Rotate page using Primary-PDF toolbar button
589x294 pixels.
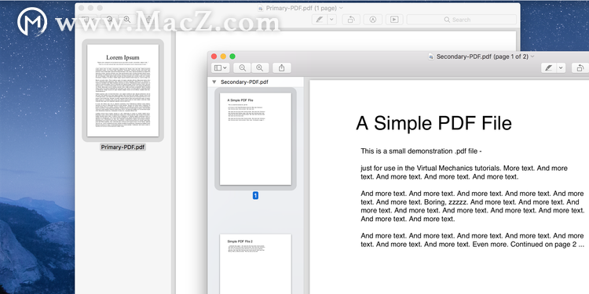[351, 20]
